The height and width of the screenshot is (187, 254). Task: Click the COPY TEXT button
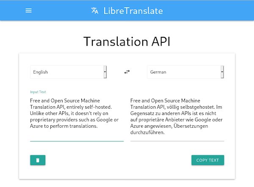pos(208,160)
